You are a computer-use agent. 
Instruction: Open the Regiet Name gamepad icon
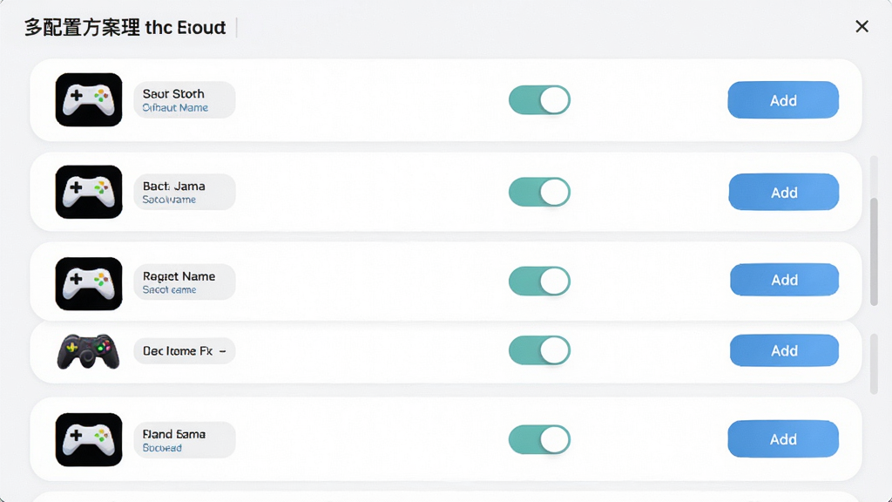pos(89,283)
